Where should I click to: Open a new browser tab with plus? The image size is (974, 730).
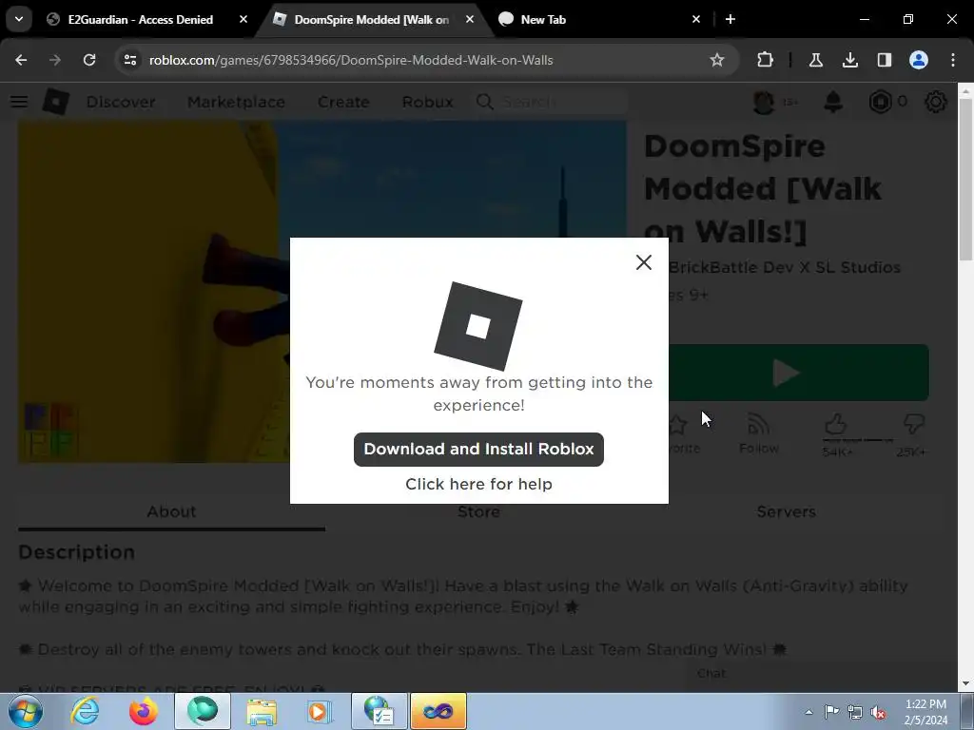click(730, 19)
